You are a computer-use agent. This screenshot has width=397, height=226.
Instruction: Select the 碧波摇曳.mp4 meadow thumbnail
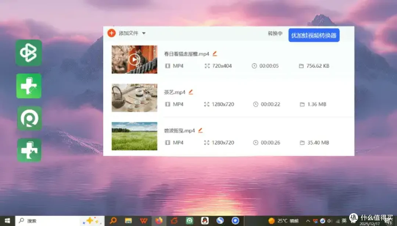pos(134,136)
